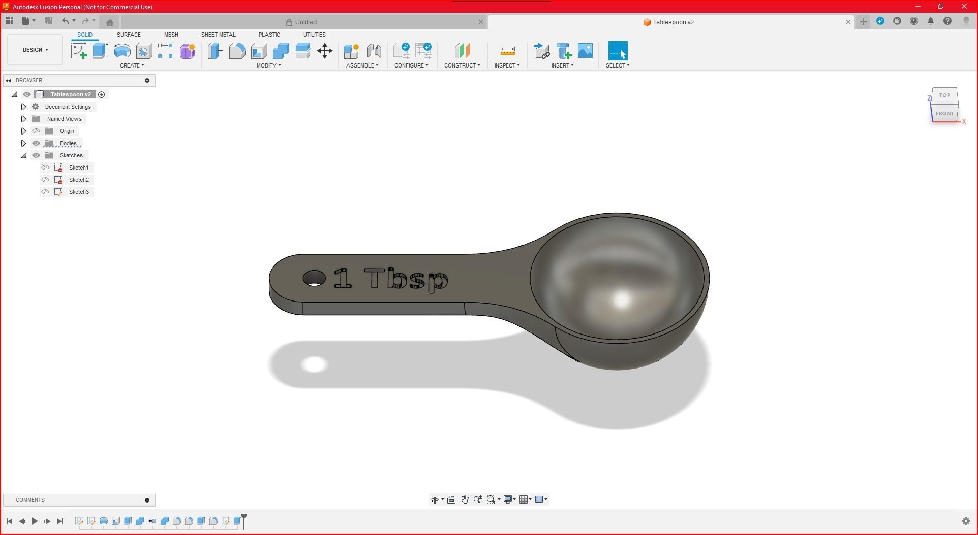Switch to the SHEET METAL tab
Viewport: 978px width, 535px height.
pyautogui.click(x=219, y=35)
